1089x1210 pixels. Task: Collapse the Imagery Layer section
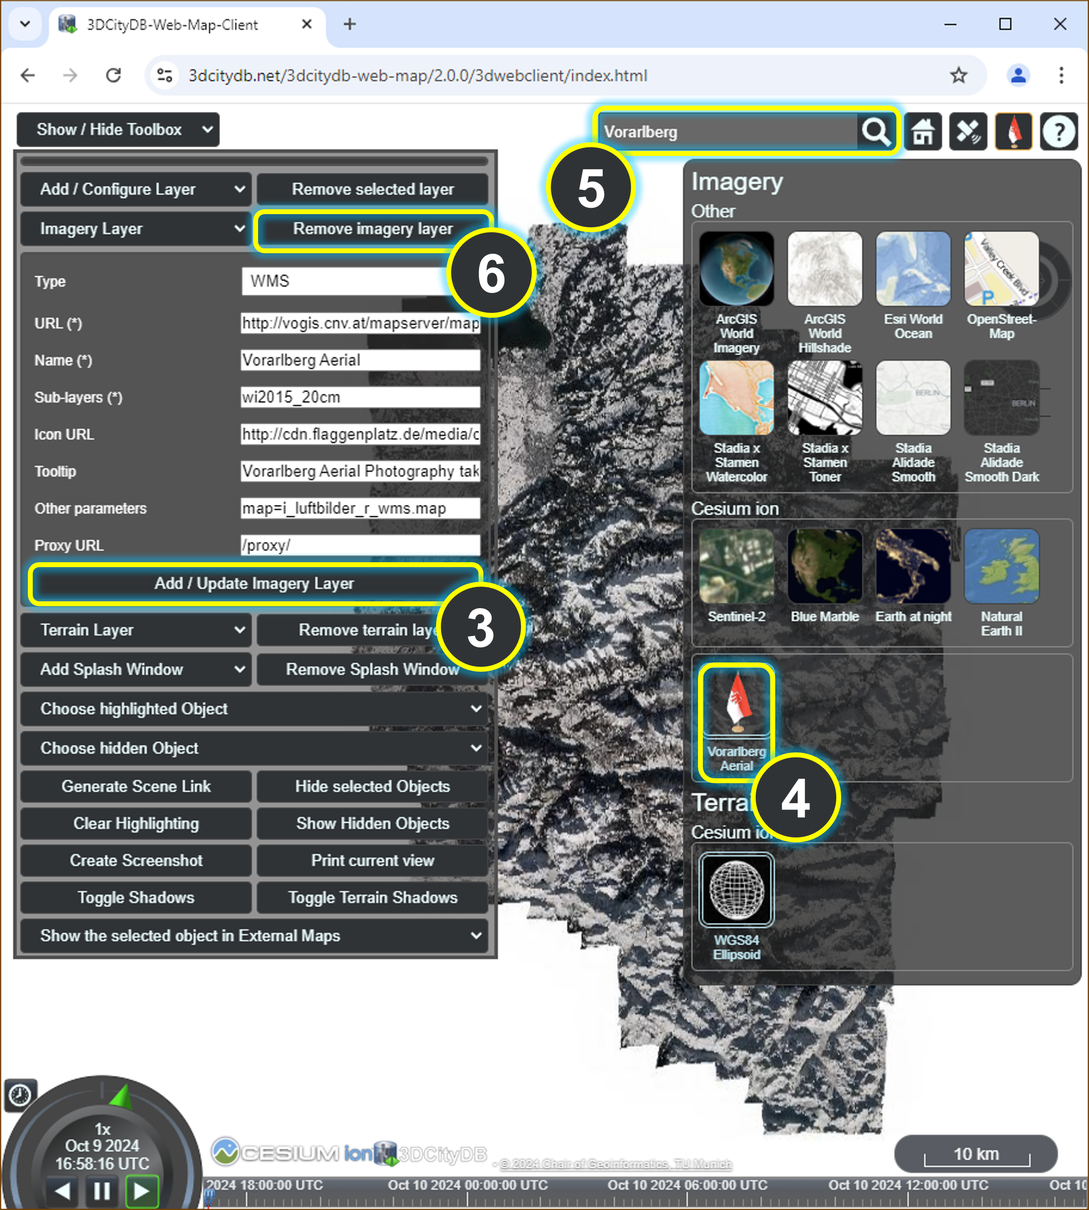click(135, 229)
